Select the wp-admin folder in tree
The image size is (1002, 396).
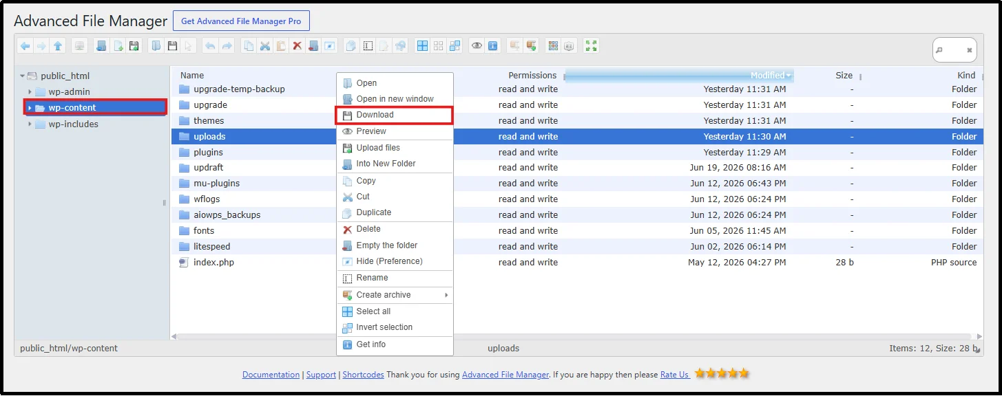(69, 92)
